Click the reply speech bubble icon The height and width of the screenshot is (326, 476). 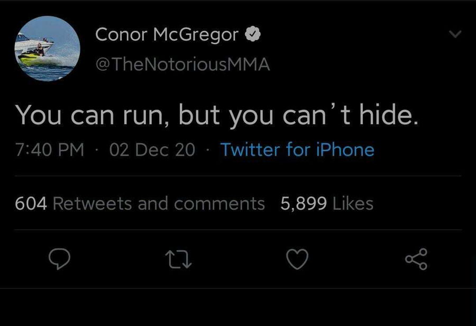(60, 259)
